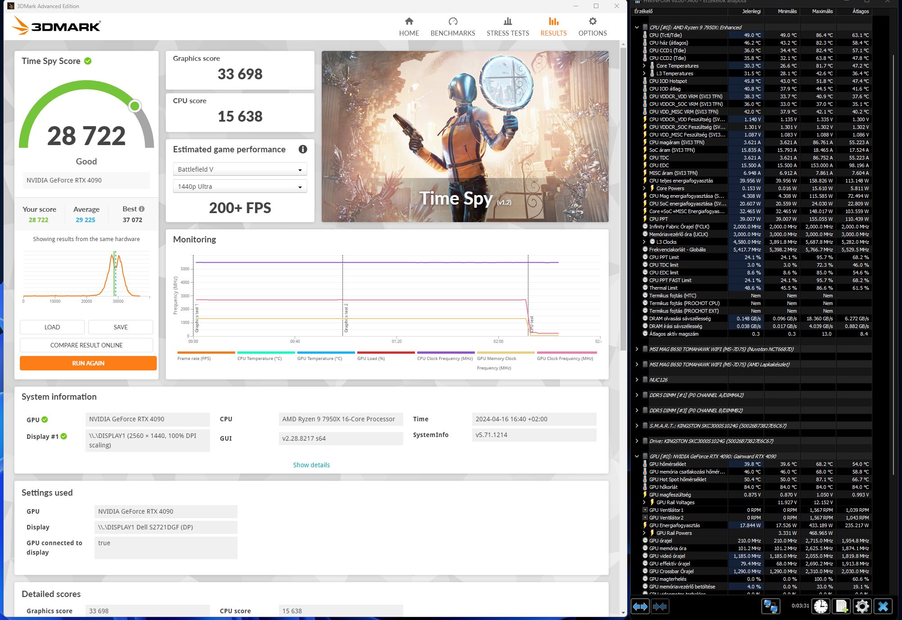
Task: Click HWiNFO expand columns arrows icon
Action: coord(640,606)
